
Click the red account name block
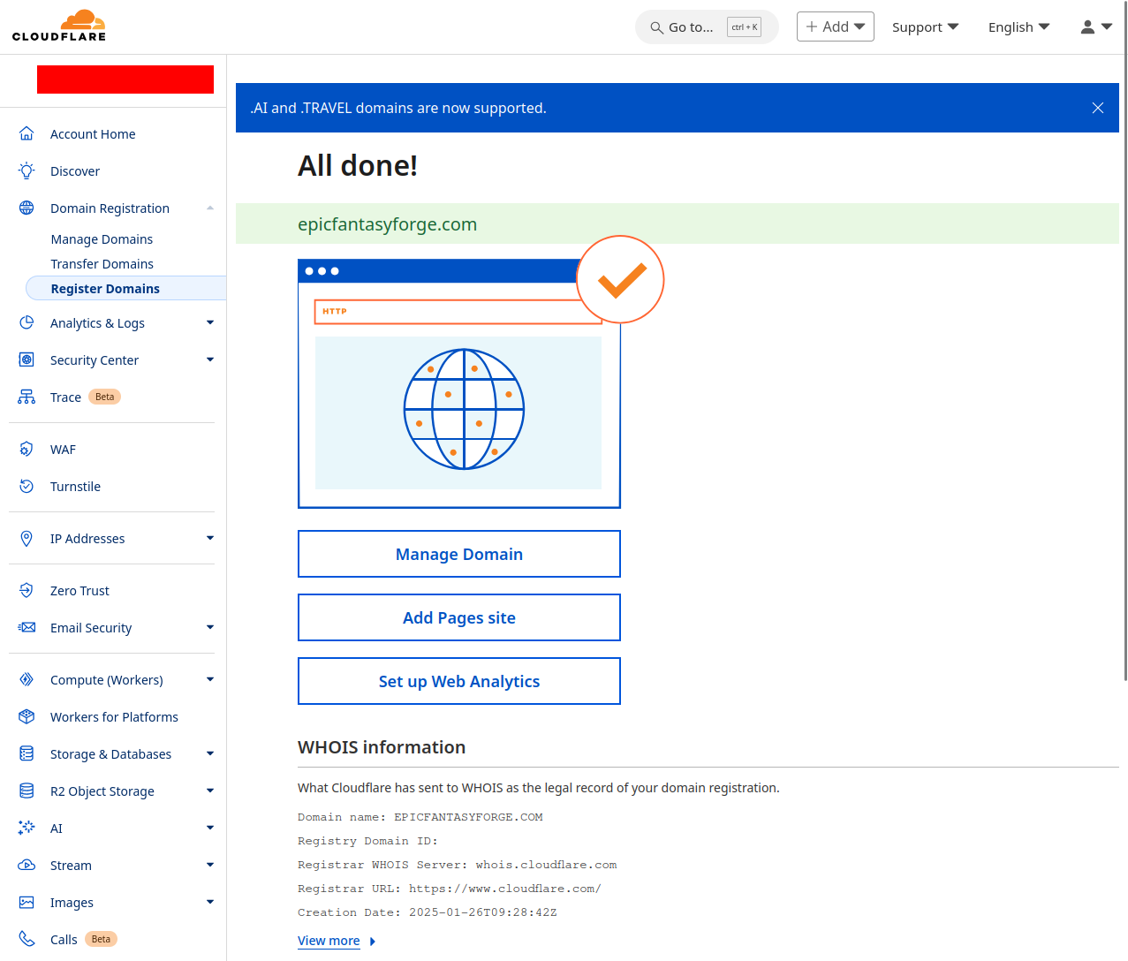coord(125,79)
